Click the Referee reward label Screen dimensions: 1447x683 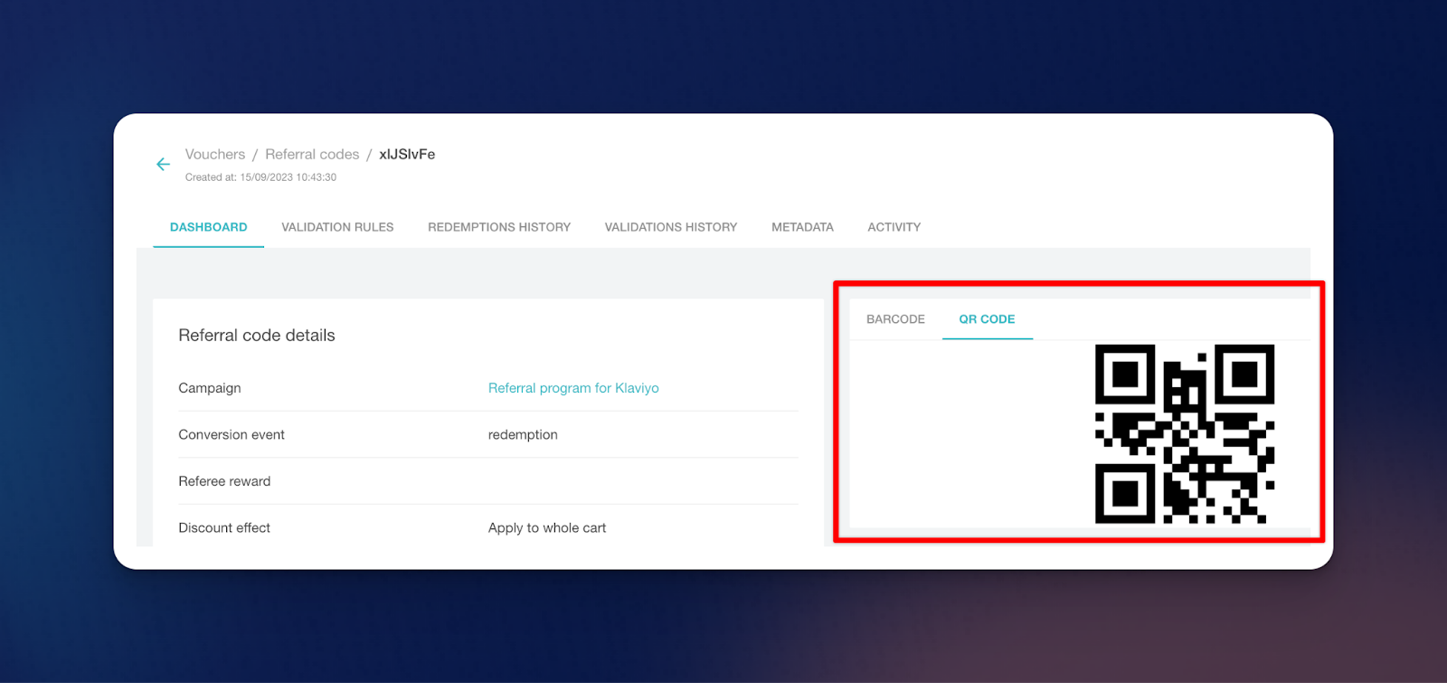[224, 481]
